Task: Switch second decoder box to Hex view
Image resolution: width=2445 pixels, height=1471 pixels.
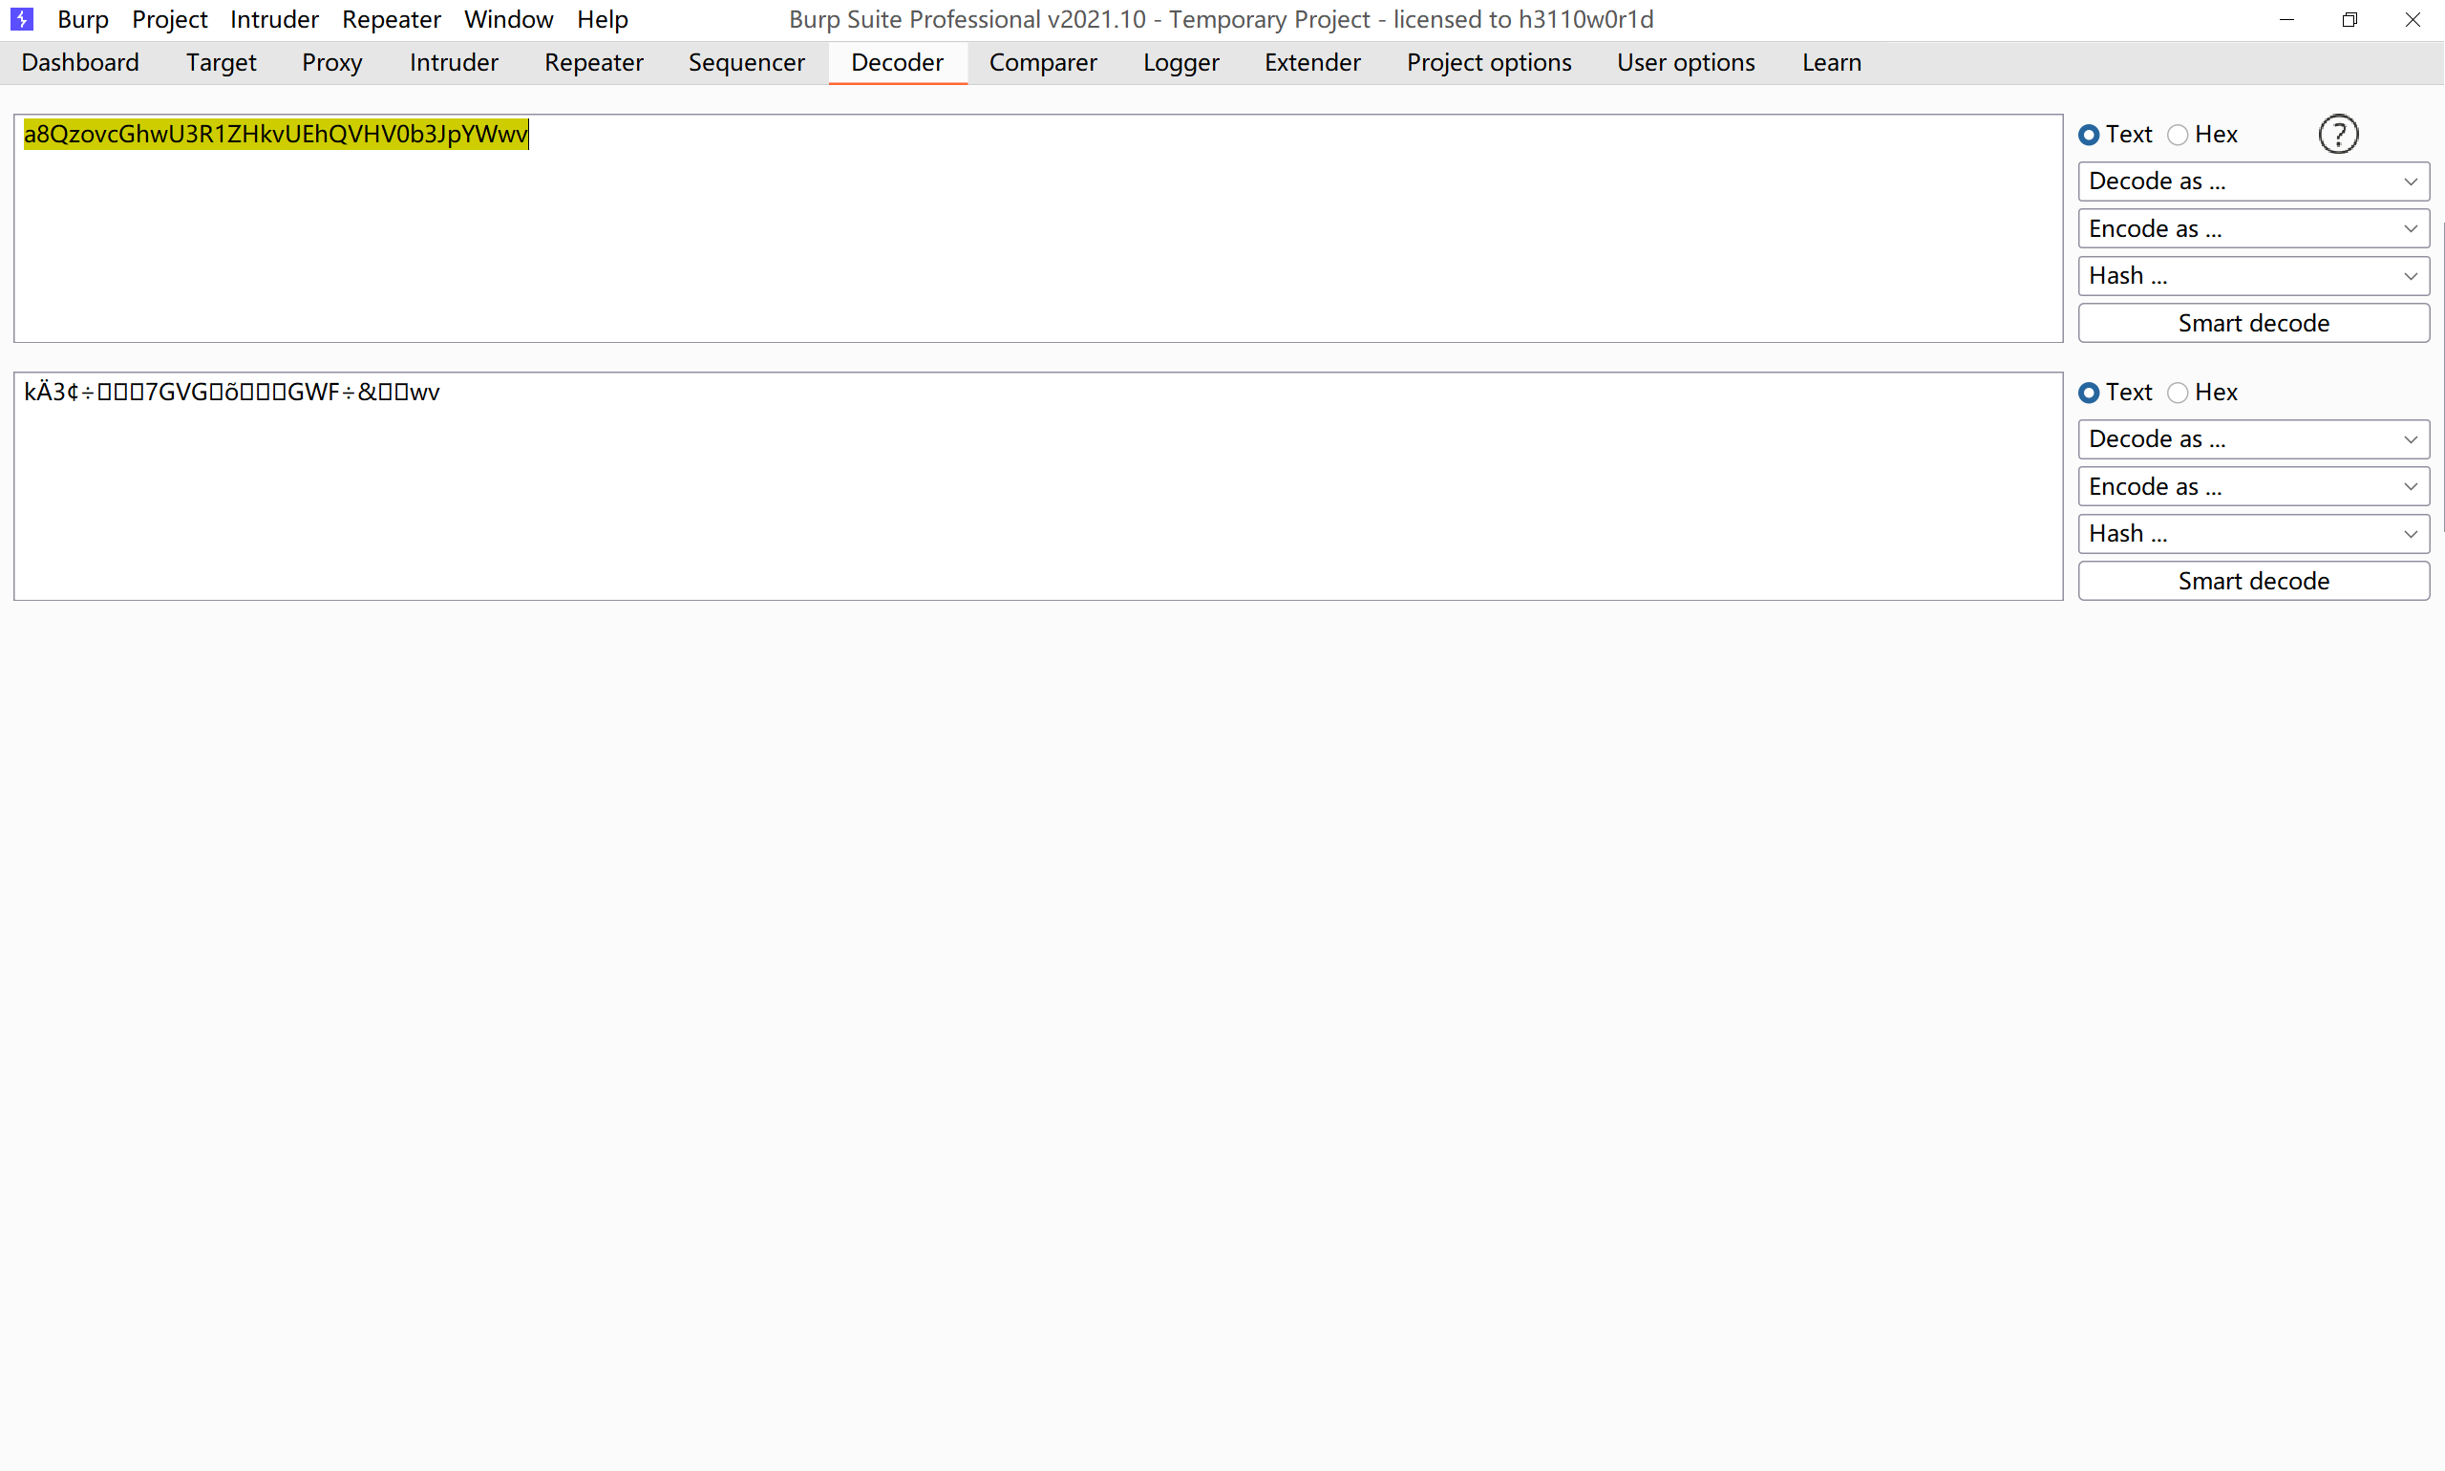Action: (2178, 393)
